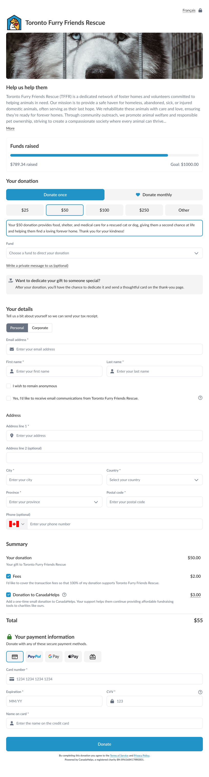This screenshot has width=209, height=777.
Task: Switch to Donate monthly tab
Action: click(153, 195)
